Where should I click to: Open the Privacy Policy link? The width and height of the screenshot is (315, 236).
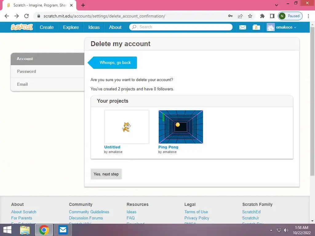(197, 218)
